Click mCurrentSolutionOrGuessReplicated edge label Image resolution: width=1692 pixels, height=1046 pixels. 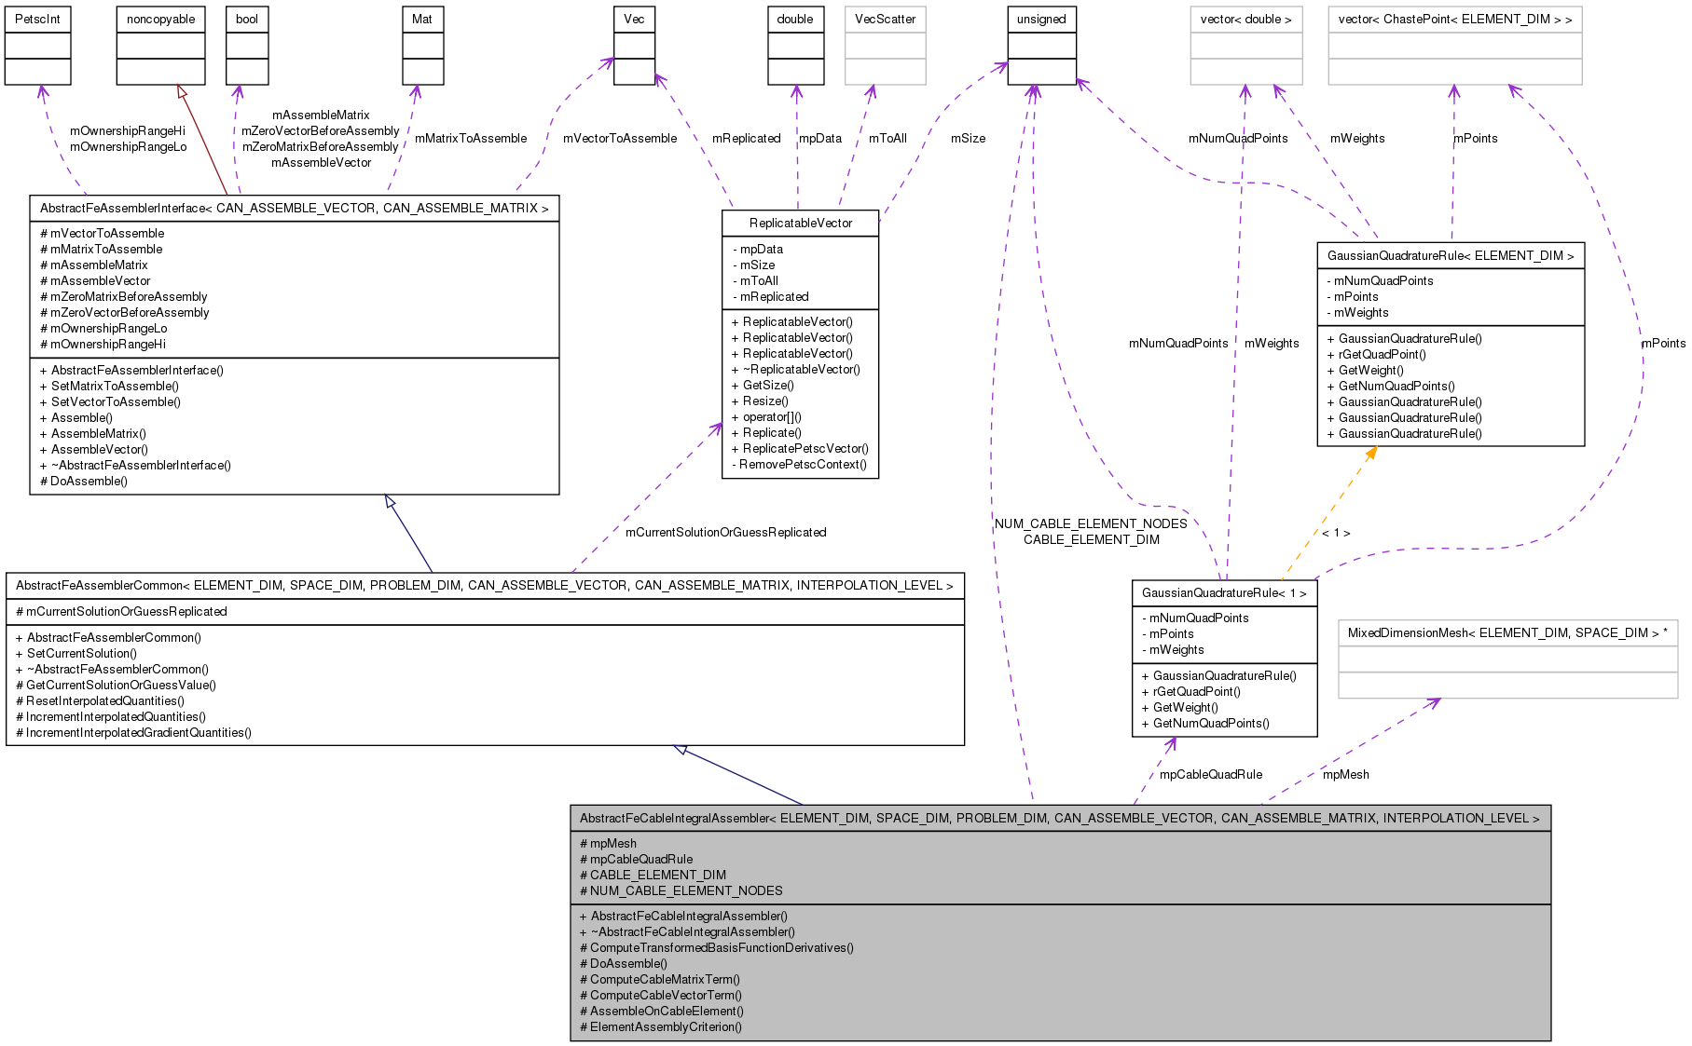[725, 533]
